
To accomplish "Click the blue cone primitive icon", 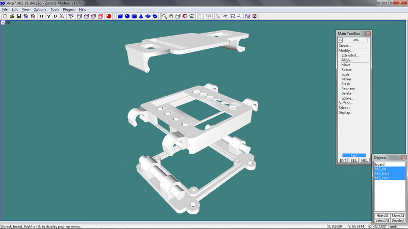I will pyautogui.click(x=140, y=16).
